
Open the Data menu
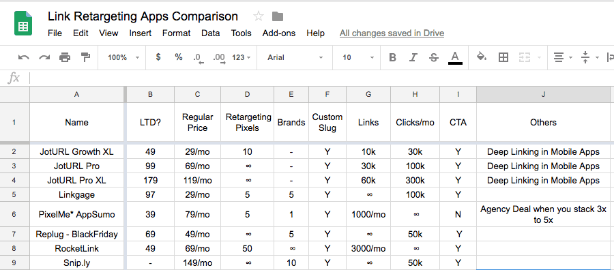[211, 33]
